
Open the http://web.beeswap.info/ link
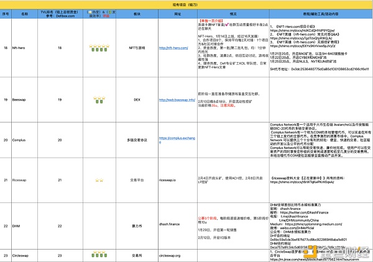click(x=177, y=100)
